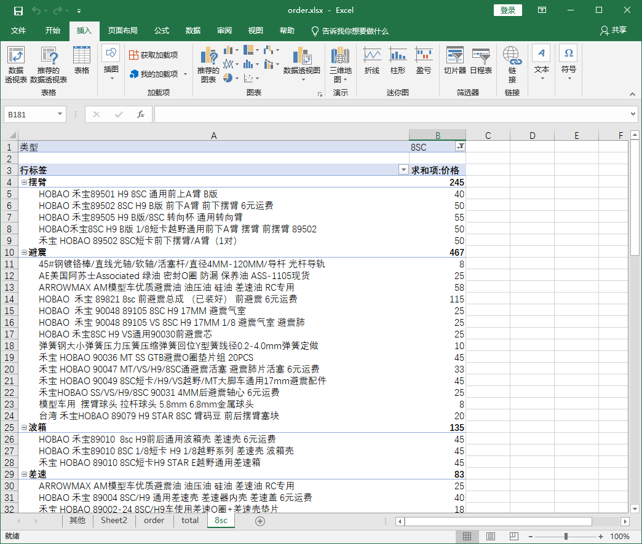Insert a Column sparkline (柱形)
The image size is (642, 544).
pyautogui.click(x=398, y=61)
